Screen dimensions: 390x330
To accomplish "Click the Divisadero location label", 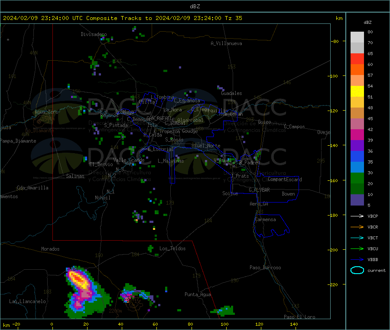I will point(94,34).
